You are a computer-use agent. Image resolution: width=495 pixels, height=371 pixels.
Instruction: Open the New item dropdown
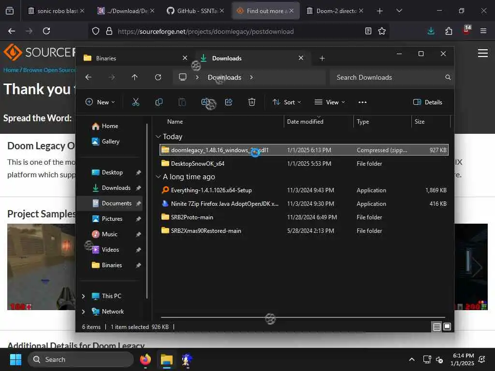pyautogui.click(x=100, y=102)
